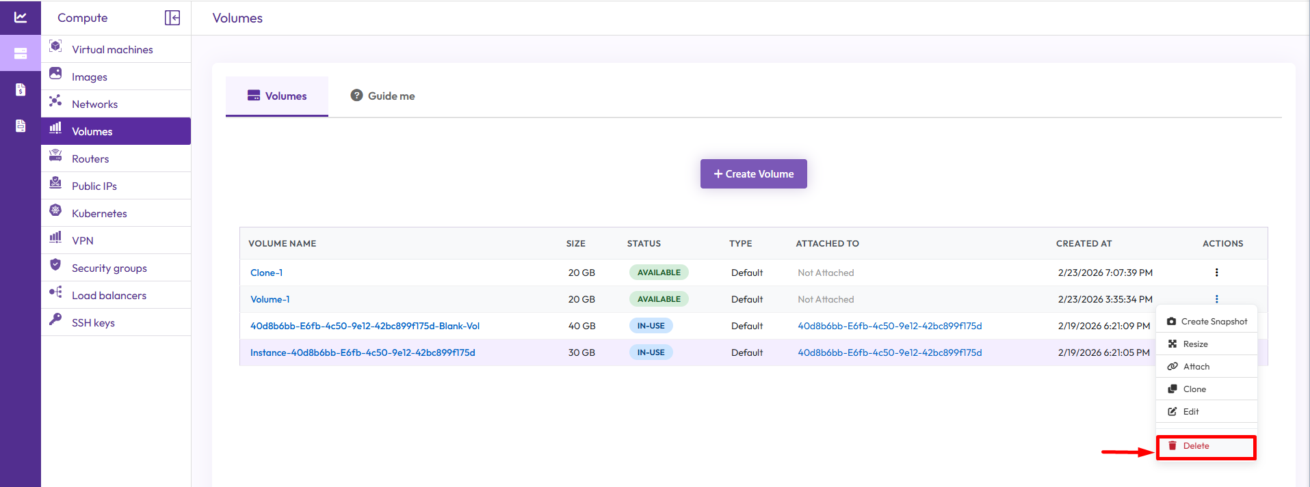Toggle the Volume-1 three-dot actions menu
Viewport: 1310px width, 487px height.
pos(1216,299)
